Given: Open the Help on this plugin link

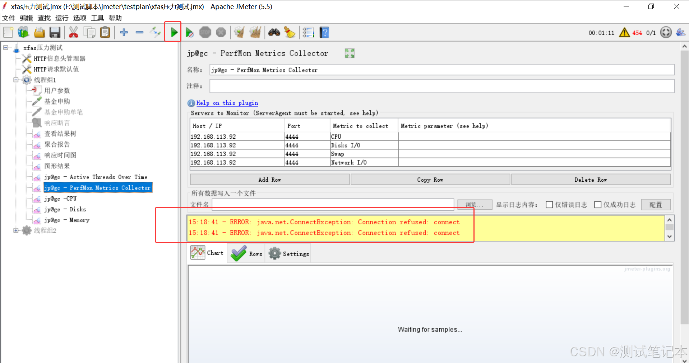Looking at the screenshot, I should click(x=227, y=103).
